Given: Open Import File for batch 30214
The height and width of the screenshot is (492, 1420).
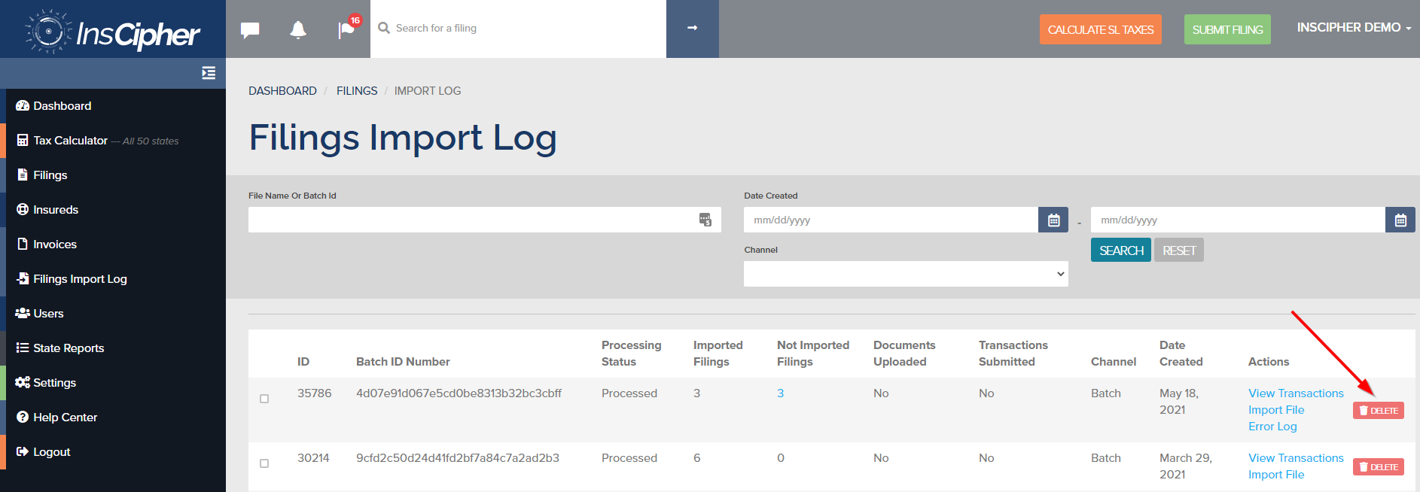Looking at the screenshot, I should 1276,475.
